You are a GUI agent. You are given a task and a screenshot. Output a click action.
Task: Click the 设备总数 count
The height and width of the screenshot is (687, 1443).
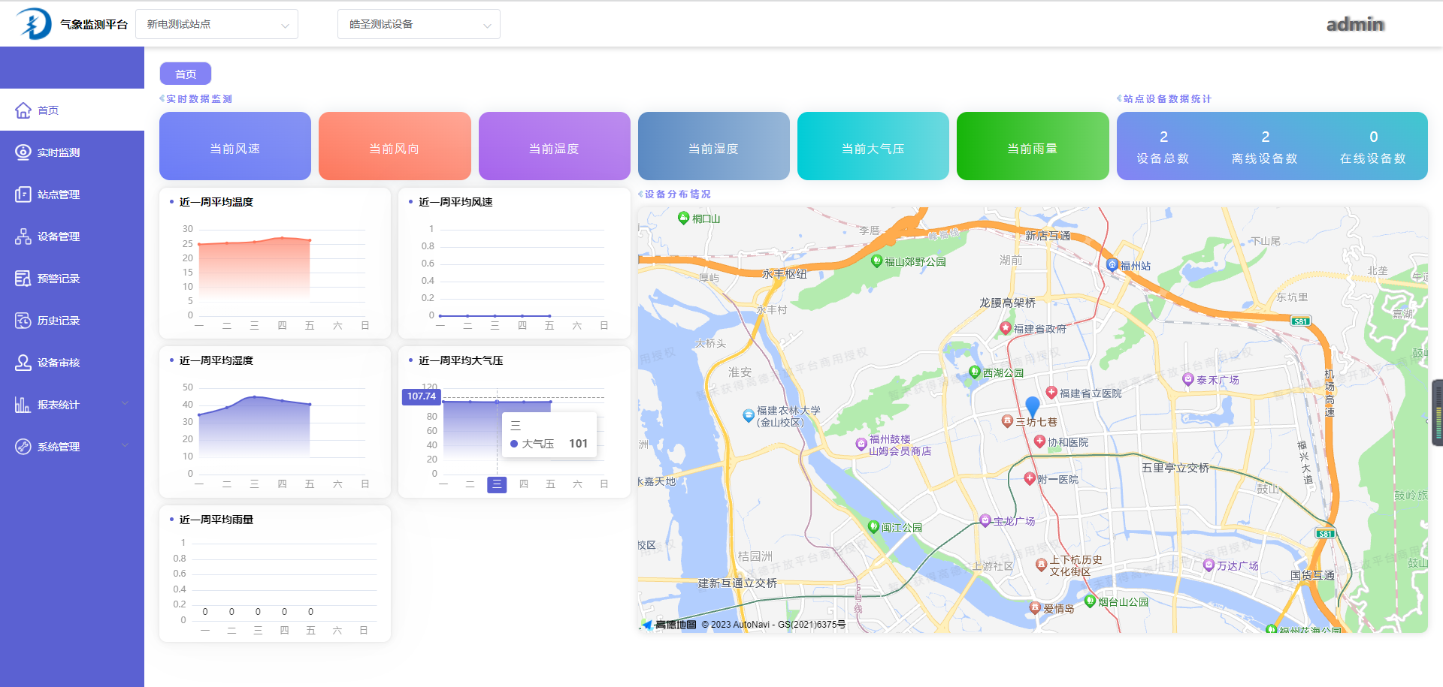1163,137
